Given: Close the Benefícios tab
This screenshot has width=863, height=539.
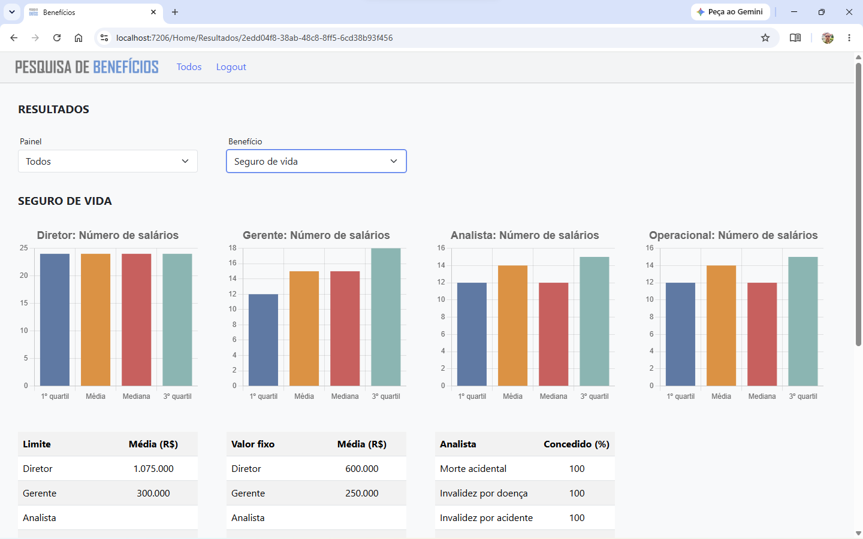Looking at the screenshot, I should pos(153,12).
